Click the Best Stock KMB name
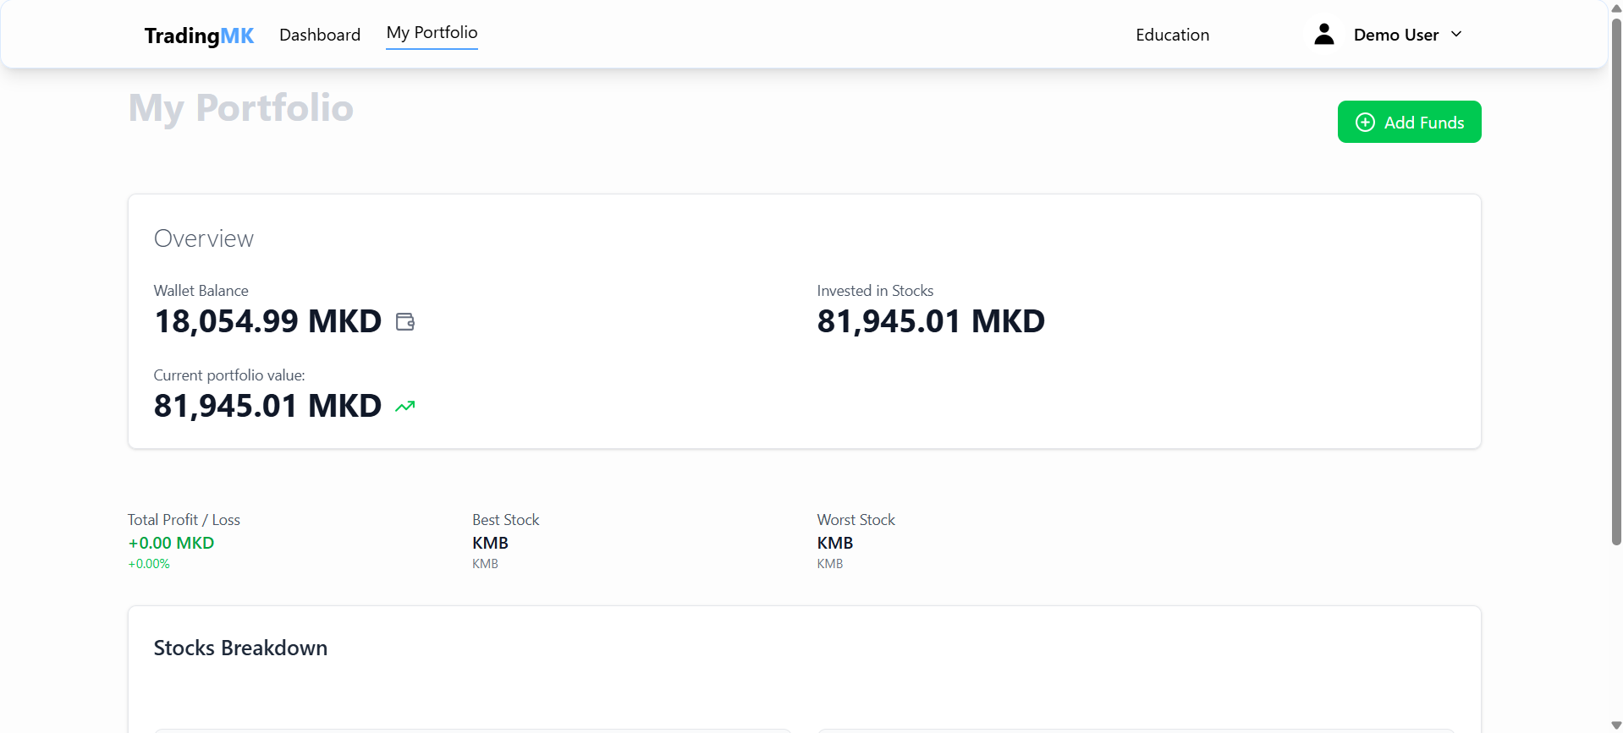The width and height of the screenshot is (1623, 733). tap(490, 543)
